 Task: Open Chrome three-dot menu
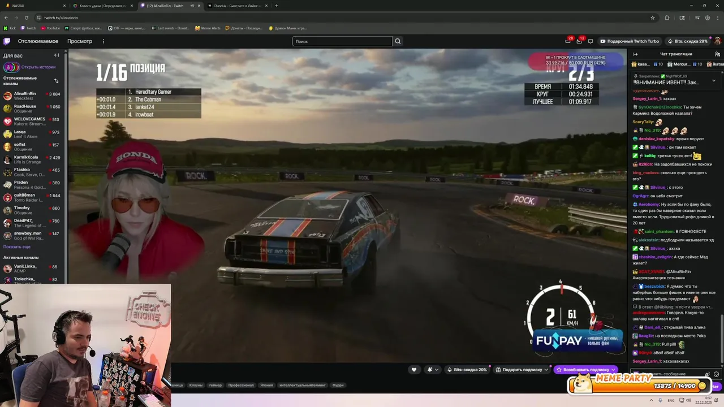(x=717, y=18)
